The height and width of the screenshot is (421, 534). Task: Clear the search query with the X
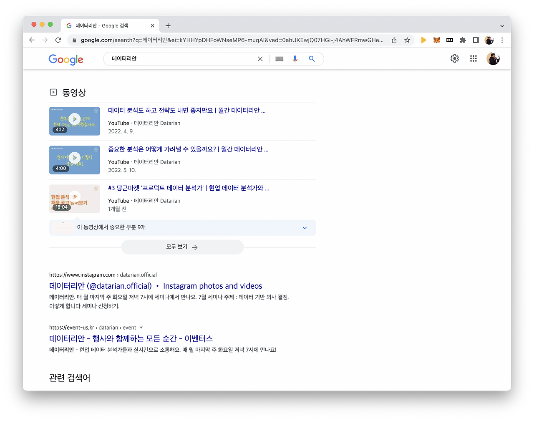(260, 59)
